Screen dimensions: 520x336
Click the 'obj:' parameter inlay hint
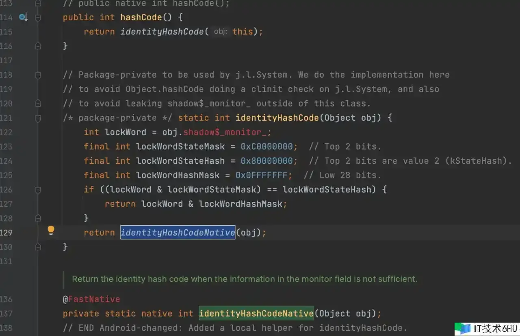tap(220, 32)
